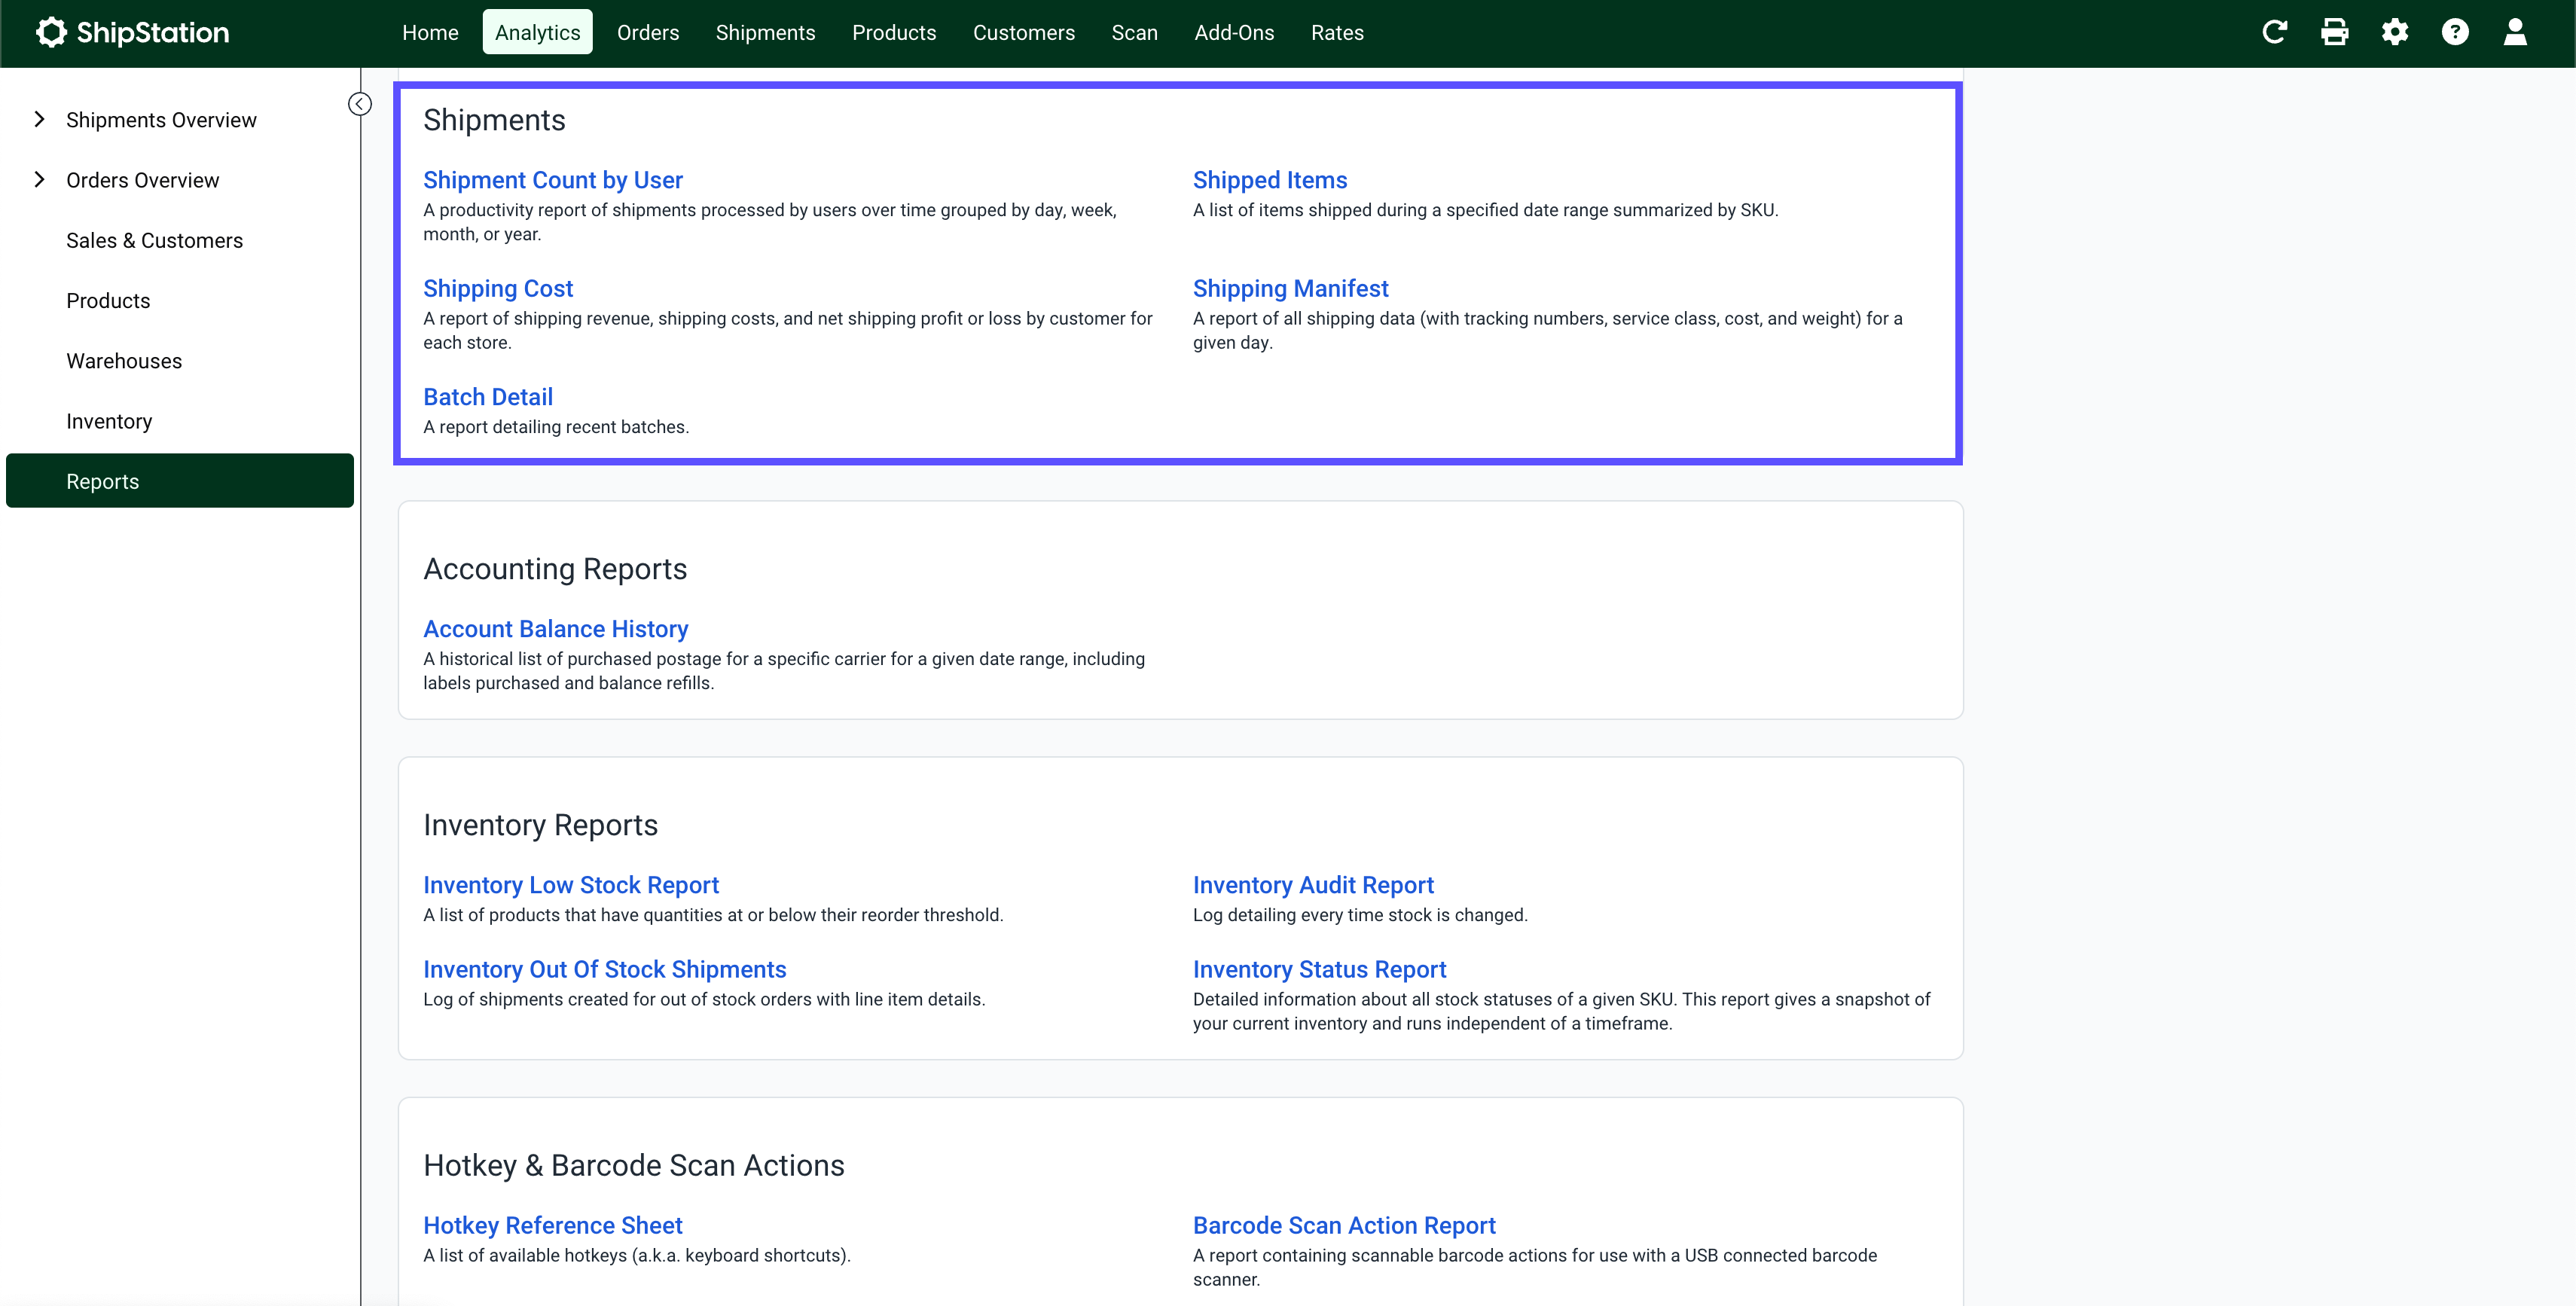Open Shipment Count by User report

pyautogui.click(x=552, y=180)
